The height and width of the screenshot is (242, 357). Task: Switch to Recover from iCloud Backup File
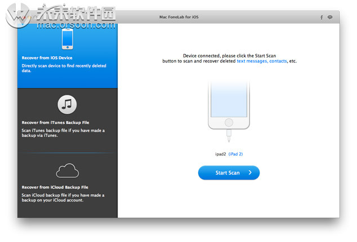pos(68,185)
